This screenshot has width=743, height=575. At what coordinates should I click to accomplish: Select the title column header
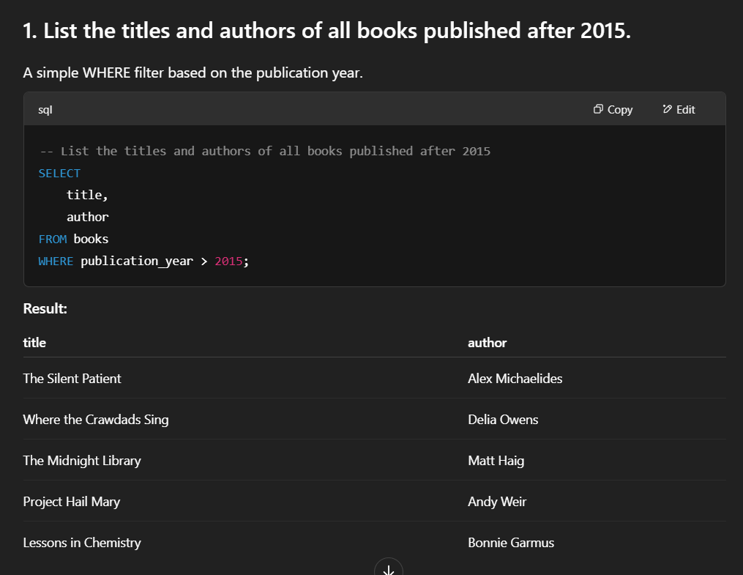[x=33, y=342]
